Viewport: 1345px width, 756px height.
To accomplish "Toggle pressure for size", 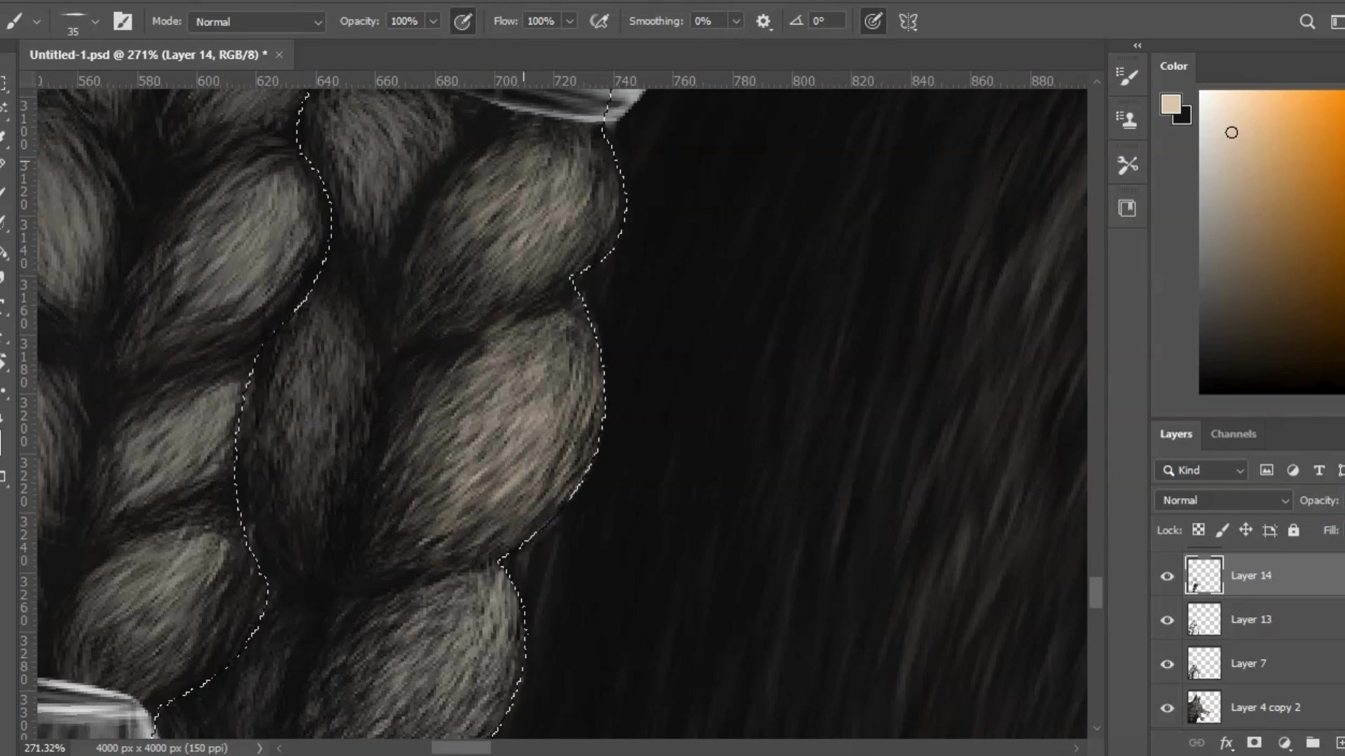I will pos(873,22).
